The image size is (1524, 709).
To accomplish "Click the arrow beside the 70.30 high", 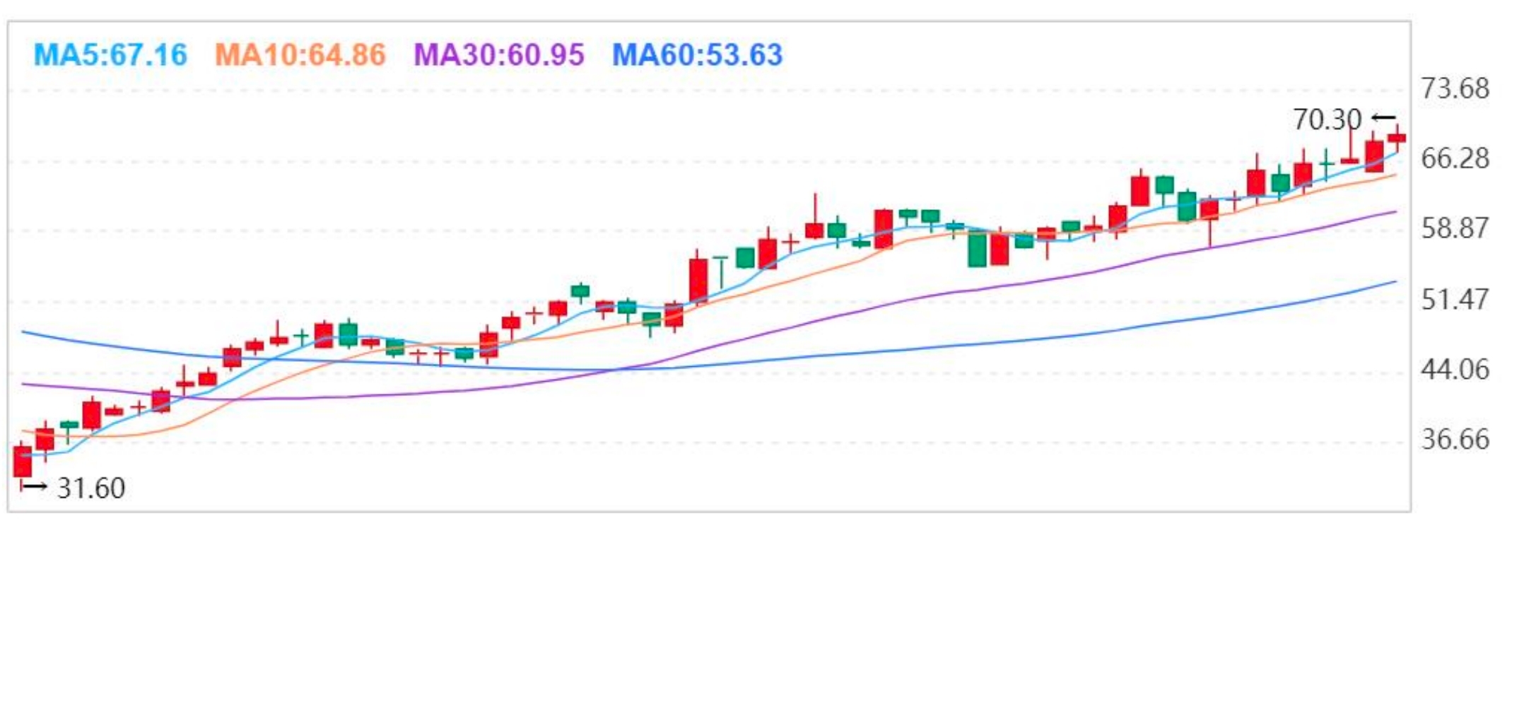I will [x=1383, y=117].
